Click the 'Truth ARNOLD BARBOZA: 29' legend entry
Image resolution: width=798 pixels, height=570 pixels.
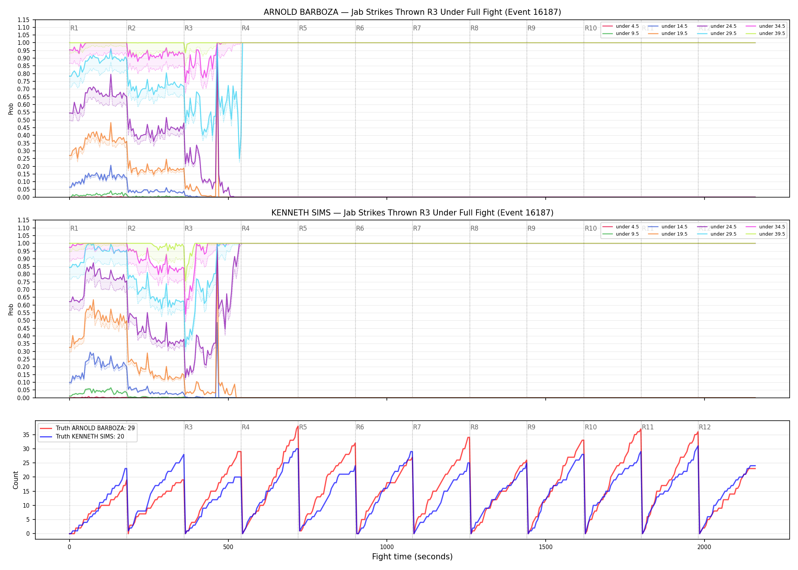87,428
